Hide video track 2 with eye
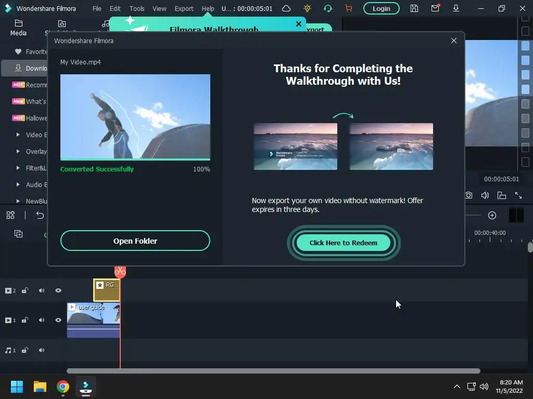This screenshot has width=533, height=399. 58,290
